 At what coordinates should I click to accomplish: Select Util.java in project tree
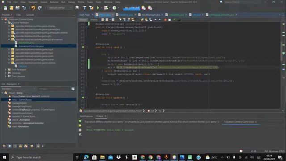(23, 66)
